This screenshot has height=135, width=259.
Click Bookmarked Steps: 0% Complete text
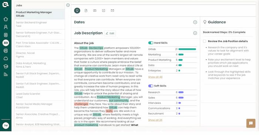click(224, 32)
